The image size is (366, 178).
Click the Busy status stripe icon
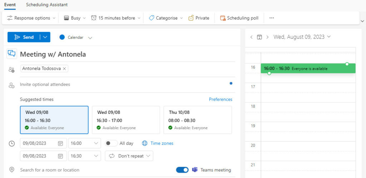point(67,18)
